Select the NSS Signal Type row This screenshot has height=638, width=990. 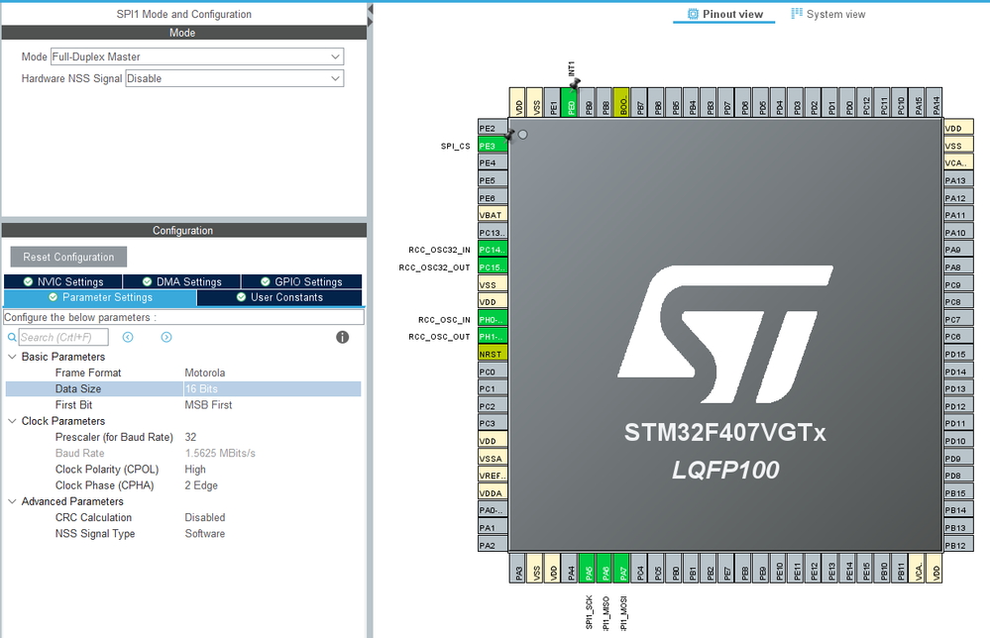(x=183, y=534)
